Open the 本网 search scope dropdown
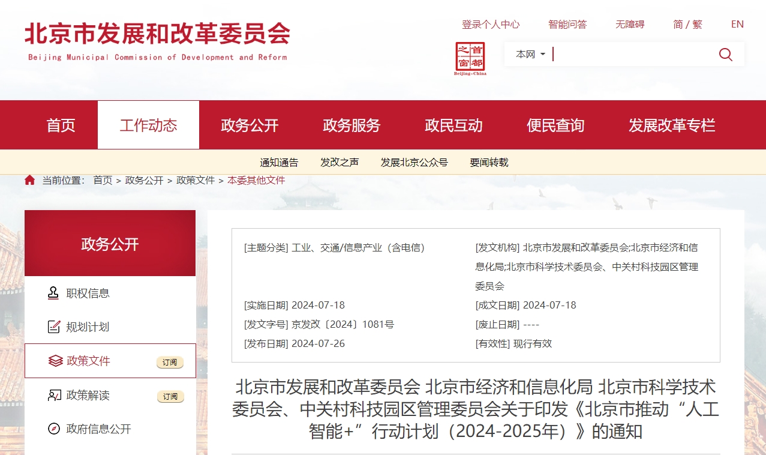The width and height of the screenshot is (766, 455). pos(531,54)
